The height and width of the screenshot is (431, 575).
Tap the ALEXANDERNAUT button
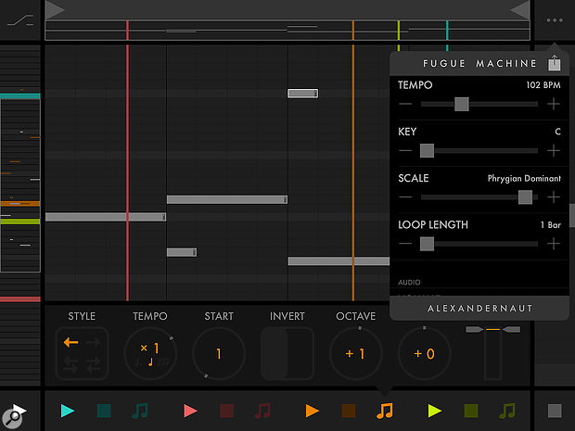(479, 309)
